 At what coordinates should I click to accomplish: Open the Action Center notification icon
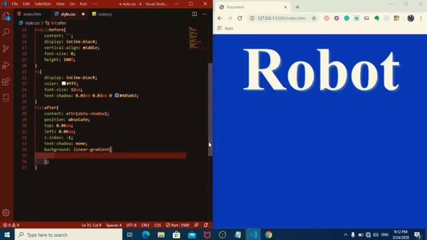pos(417,235)
